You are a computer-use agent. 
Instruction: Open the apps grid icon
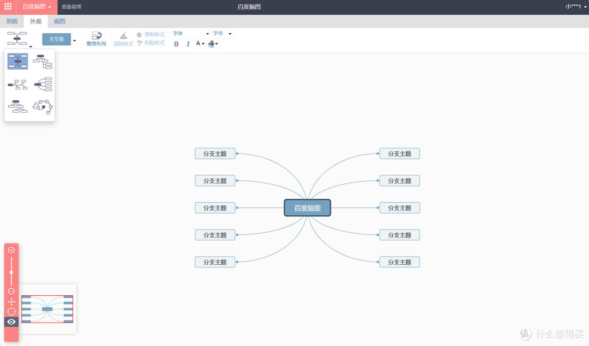8,7
